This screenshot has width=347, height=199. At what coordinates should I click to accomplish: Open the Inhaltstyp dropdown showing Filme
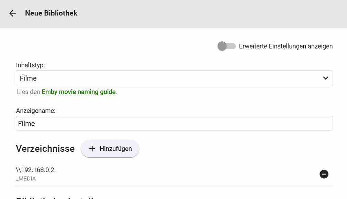(x=168, y=78)
